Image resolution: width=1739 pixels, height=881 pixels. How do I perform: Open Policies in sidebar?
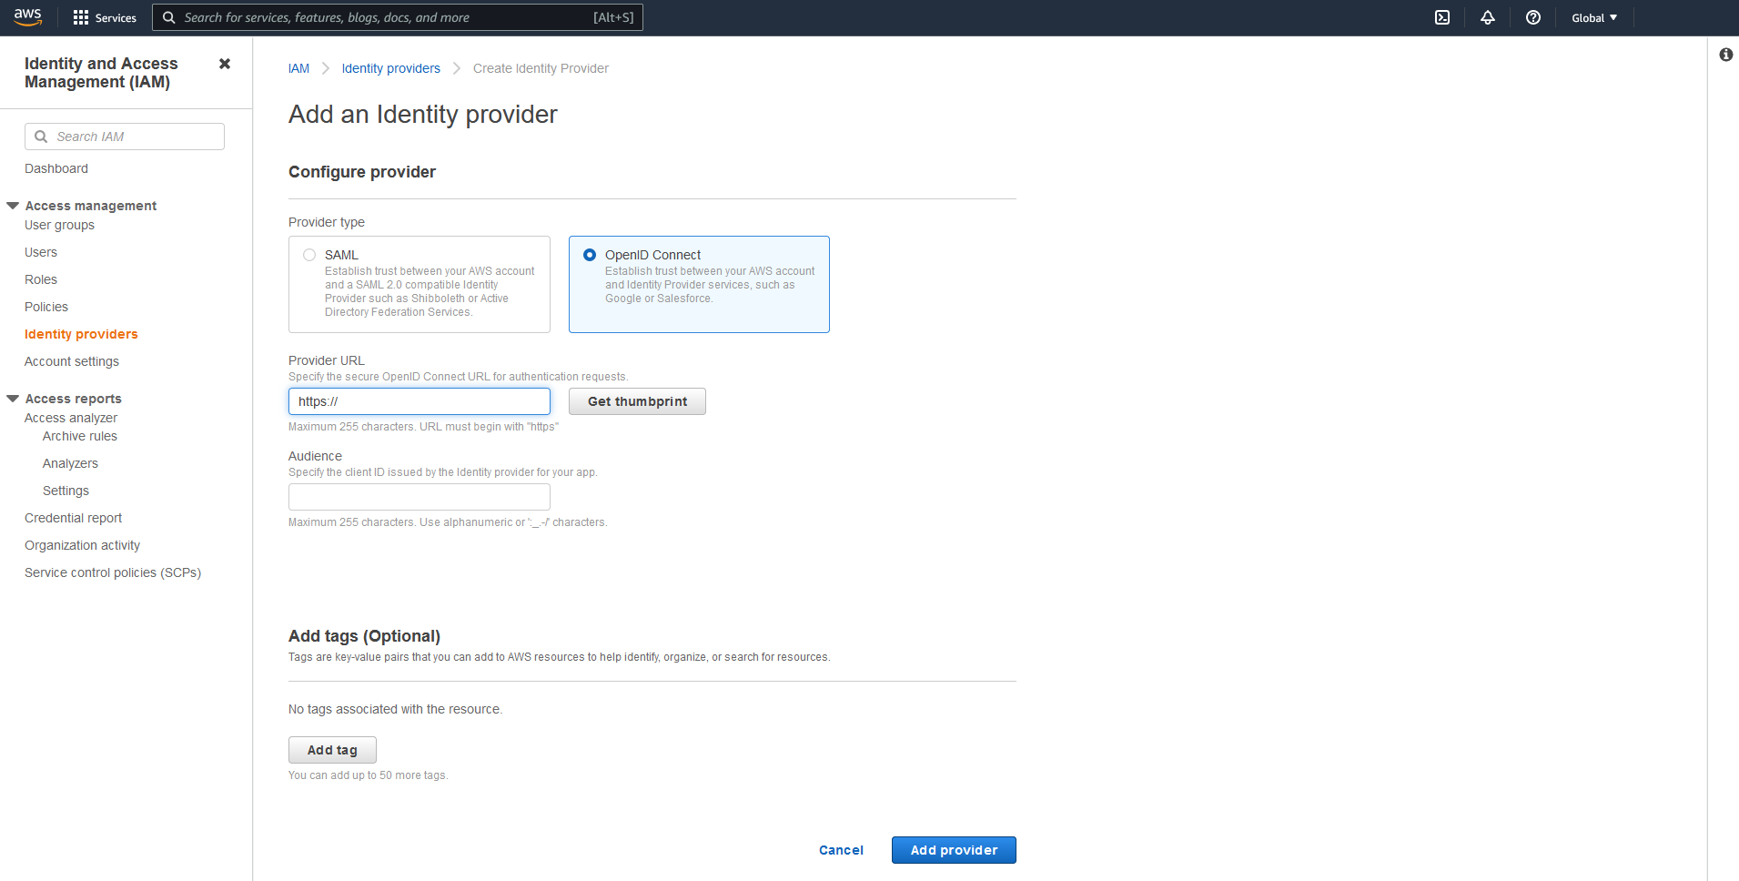(x=46, y=307)
